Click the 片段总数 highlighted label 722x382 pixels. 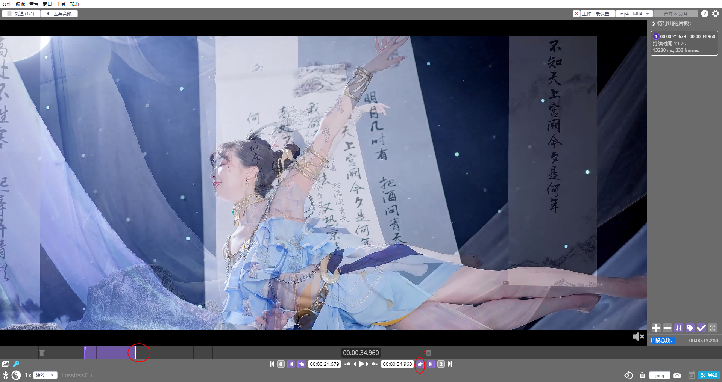point(662,340)
